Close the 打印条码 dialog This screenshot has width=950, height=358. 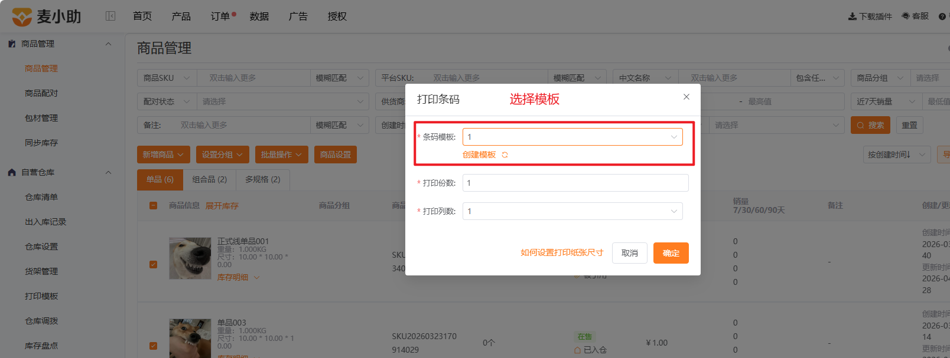coord(687,97)
